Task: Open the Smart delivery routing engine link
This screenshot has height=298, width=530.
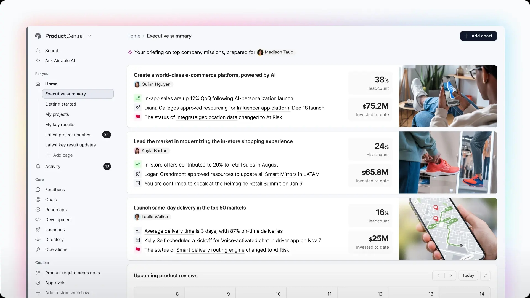Action: pyautogui.click(x=210, y=250)
